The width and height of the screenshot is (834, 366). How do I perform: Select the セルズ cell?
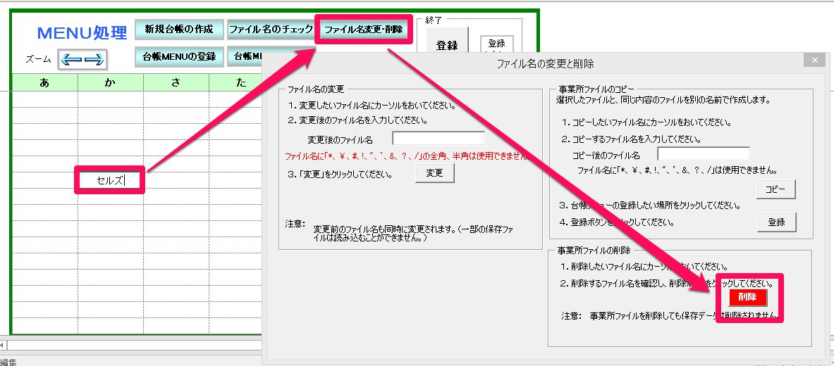click(x=109, y=180)
